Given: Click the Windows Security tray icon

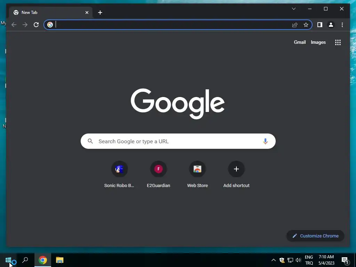Looking at the screenshot, I should coord(282,260).
